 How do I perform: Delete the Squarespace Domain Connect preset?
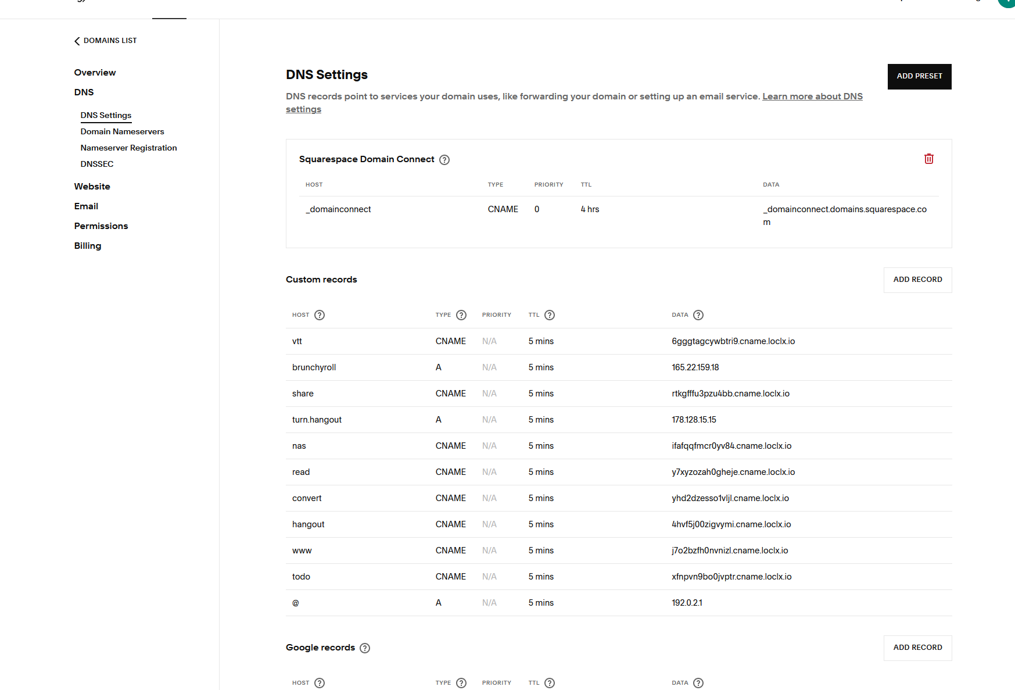928,159
